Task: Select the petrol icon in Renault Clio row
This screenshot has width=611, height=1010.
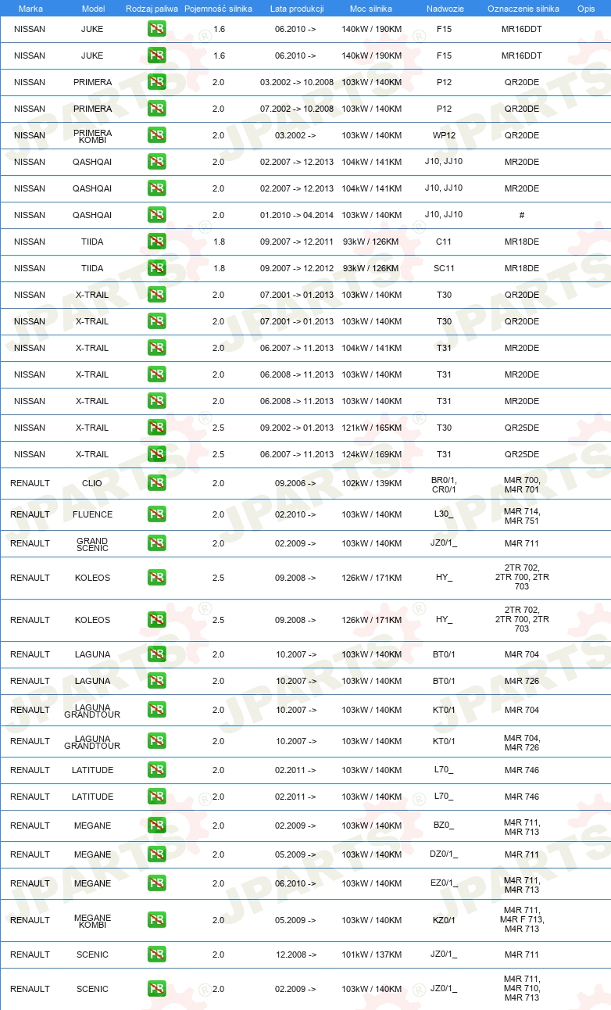Action: point(156,483)
